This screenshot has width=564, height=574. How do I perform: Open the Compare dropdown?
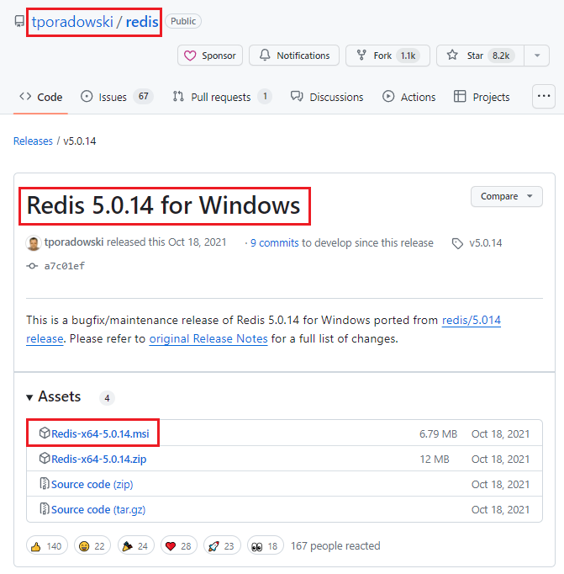pos(506,197)
